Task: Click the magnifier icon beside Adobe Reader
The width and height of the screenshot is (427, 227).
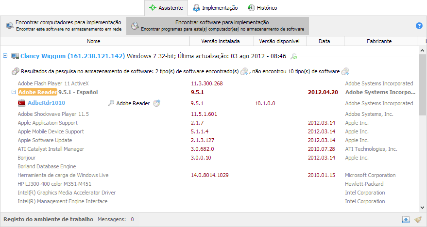Action: click(x=111, y=103)
